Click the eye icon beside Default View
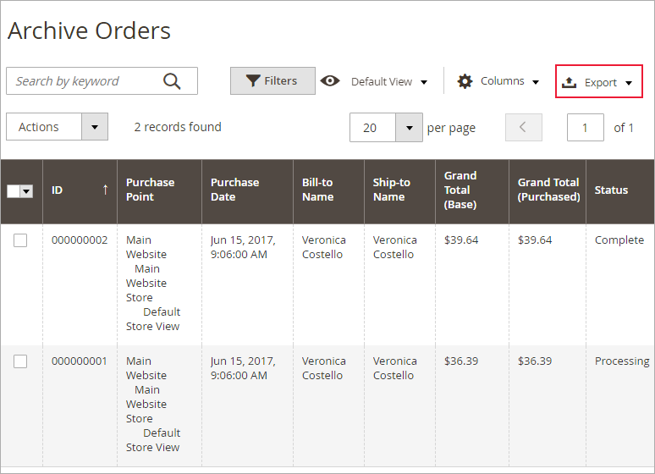This screenshot has height=474, width=655. [x=330, y=81]
